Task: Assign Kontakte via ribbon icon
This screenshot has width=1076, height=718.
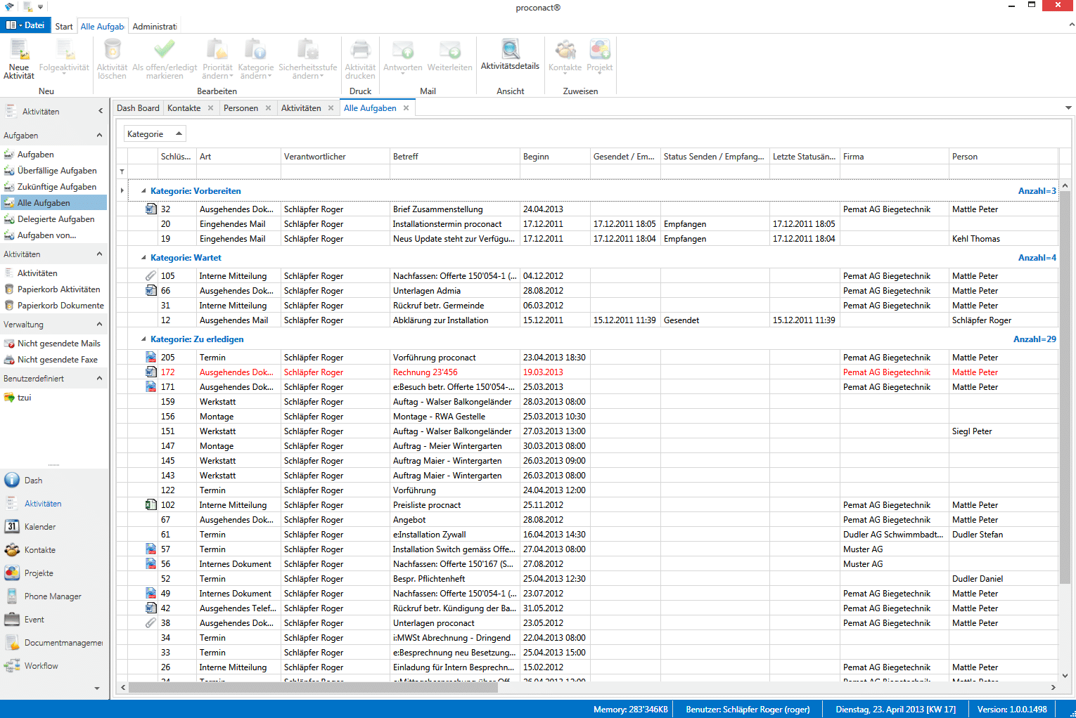Action: pyautogui.click(x=565, y=50)
